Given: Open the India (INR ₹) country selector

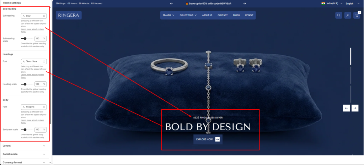Looking at the screenshot, I should (x=332, y=4).
